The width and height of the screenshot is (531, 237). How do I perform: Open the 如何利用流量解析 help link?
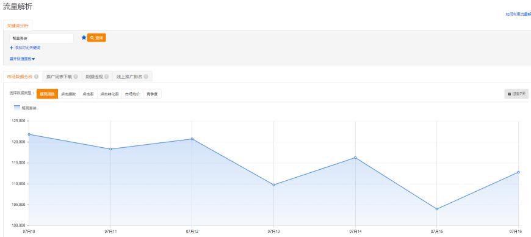[x=518, y=14]
